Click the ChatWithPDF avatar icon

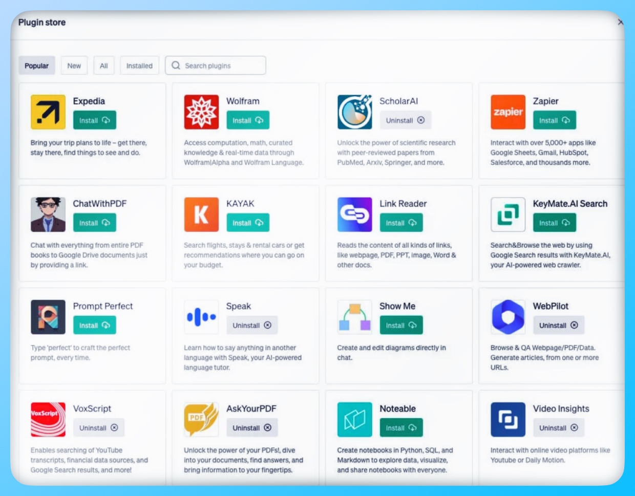[x=48, y=214]
